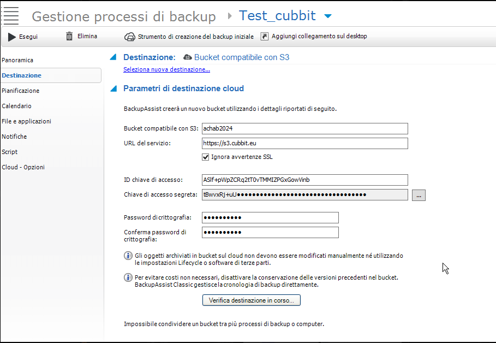Click the ellipsis button beside secret key
This screenshot has height=343, width=496.
(x=419, y=195)
